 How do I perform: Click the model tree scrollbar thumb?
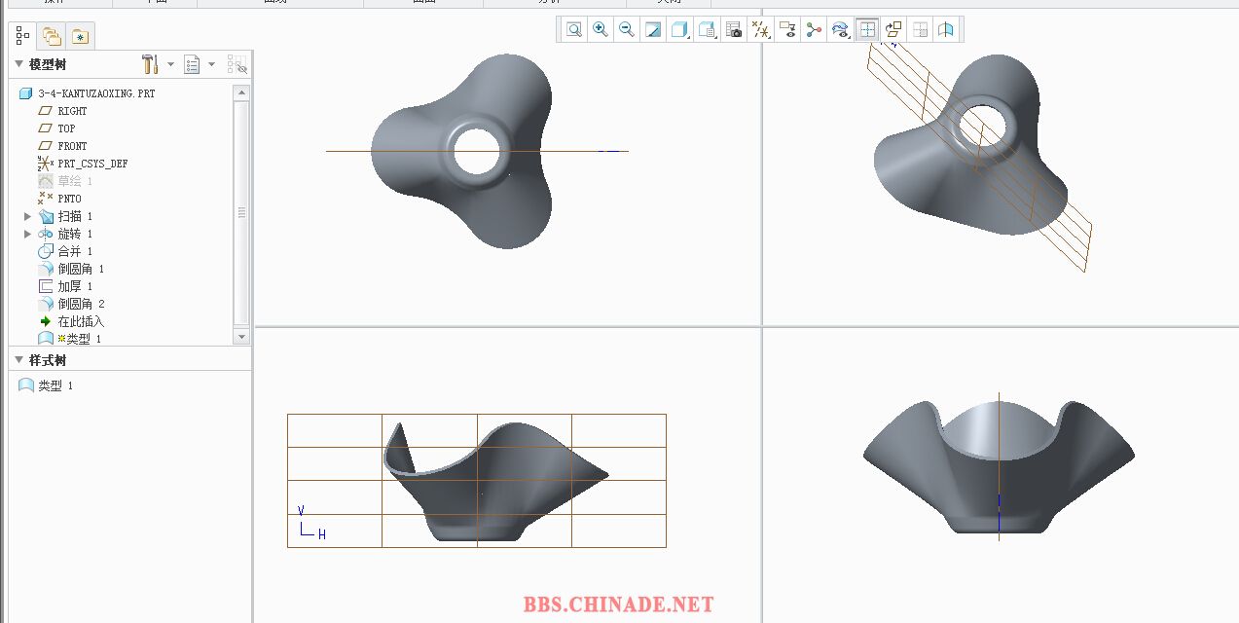tap(241, 212)
